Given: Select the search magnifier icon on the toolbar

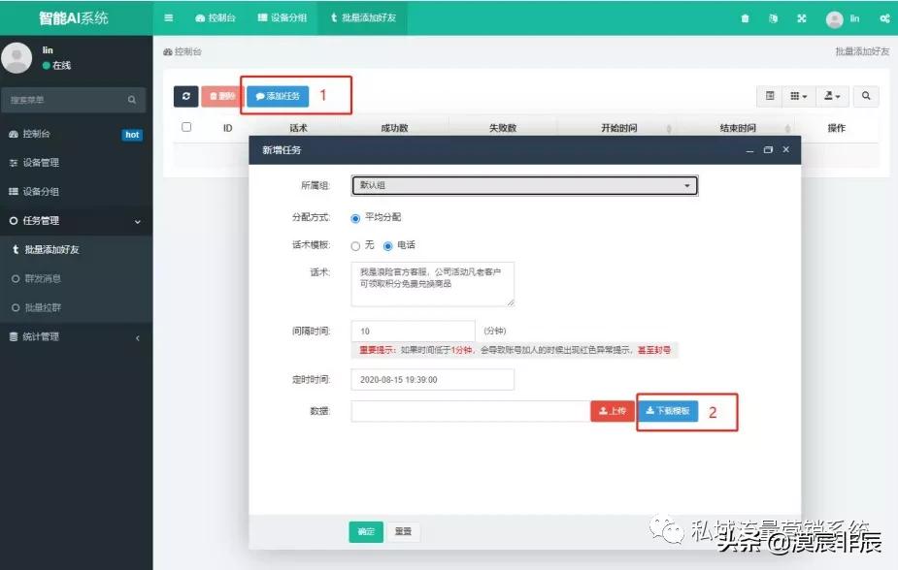Looking at the screenshot, I should 866,96.
